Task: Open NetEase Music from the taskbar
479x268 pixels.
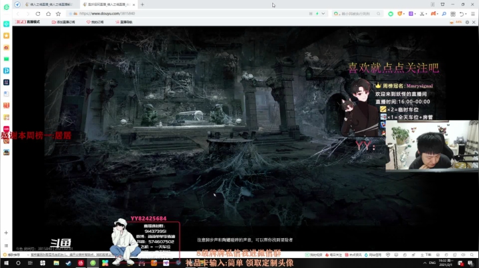Action: point(80,263)
